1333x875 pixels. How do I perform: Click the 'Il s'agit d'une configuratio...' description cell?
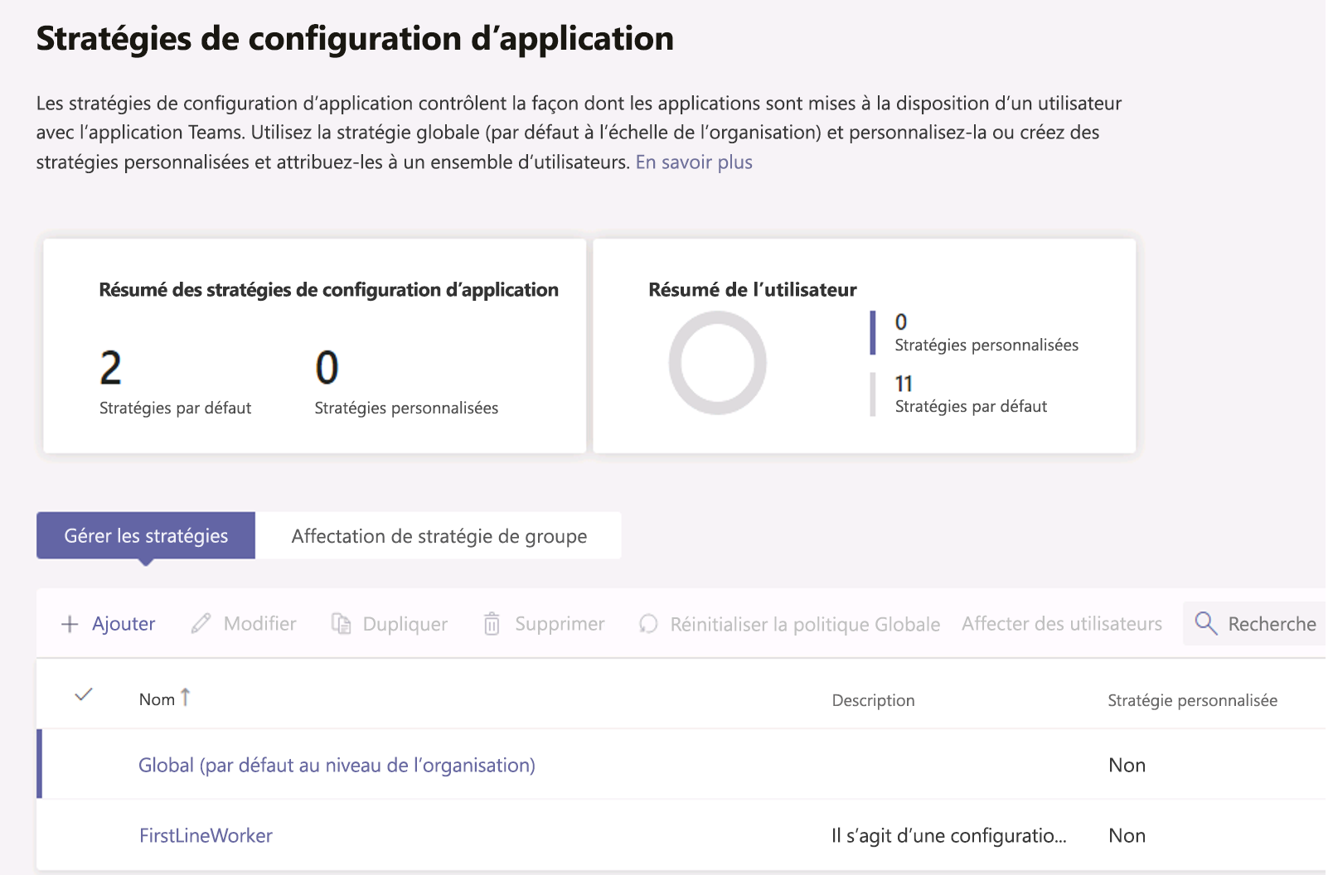949,836
